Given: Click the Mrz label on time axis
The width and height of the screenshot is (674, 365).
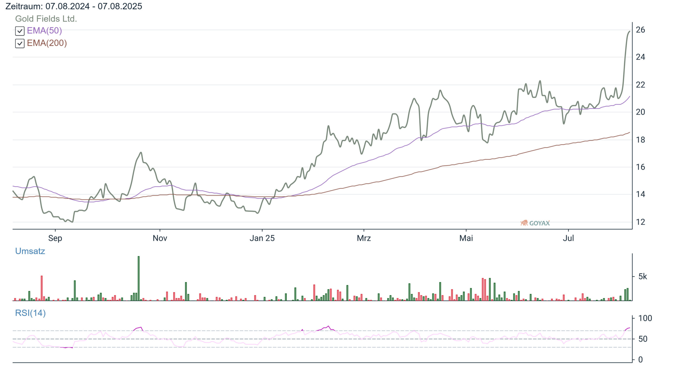Looking at the screenshot, I should point(364,238).
